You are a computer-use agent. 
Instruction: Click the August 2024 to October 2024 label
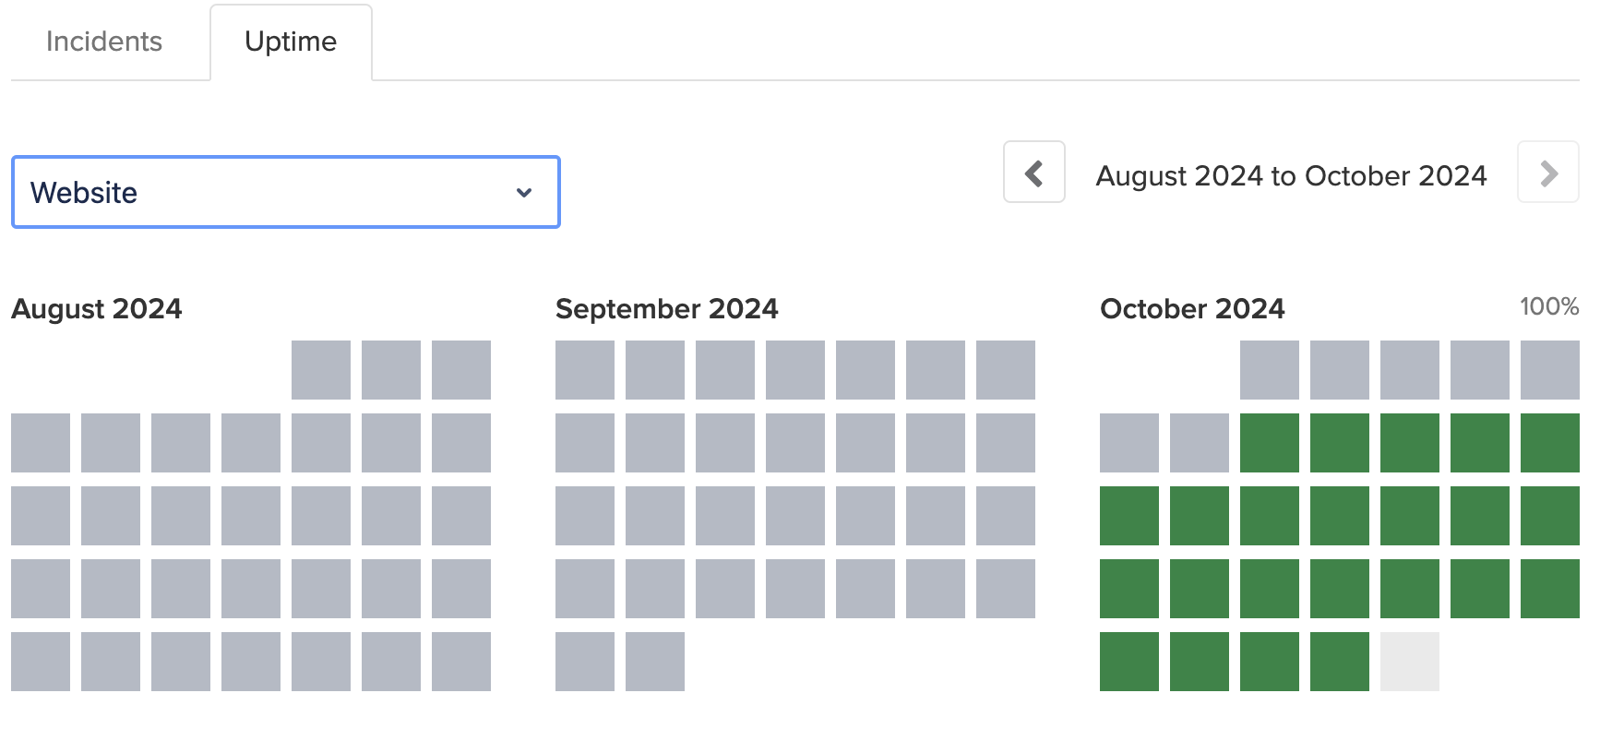click(x=1291, y=174)
